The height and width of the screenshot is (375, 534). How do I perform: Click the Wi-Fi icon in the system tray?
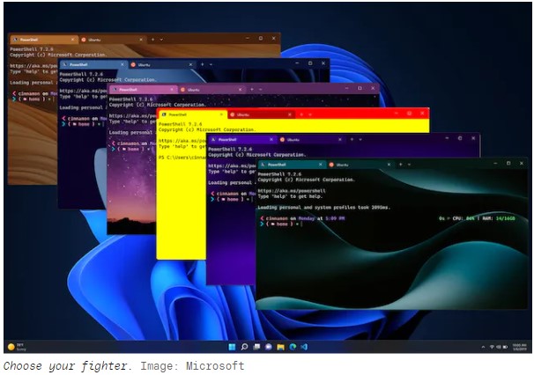(x=492, y=347)
